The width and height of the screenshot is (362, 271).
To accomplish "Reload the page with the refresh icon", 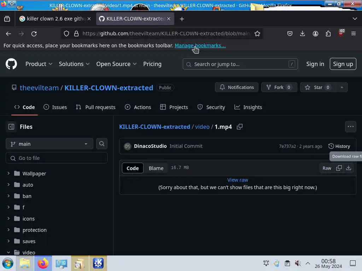I will 34,34.
